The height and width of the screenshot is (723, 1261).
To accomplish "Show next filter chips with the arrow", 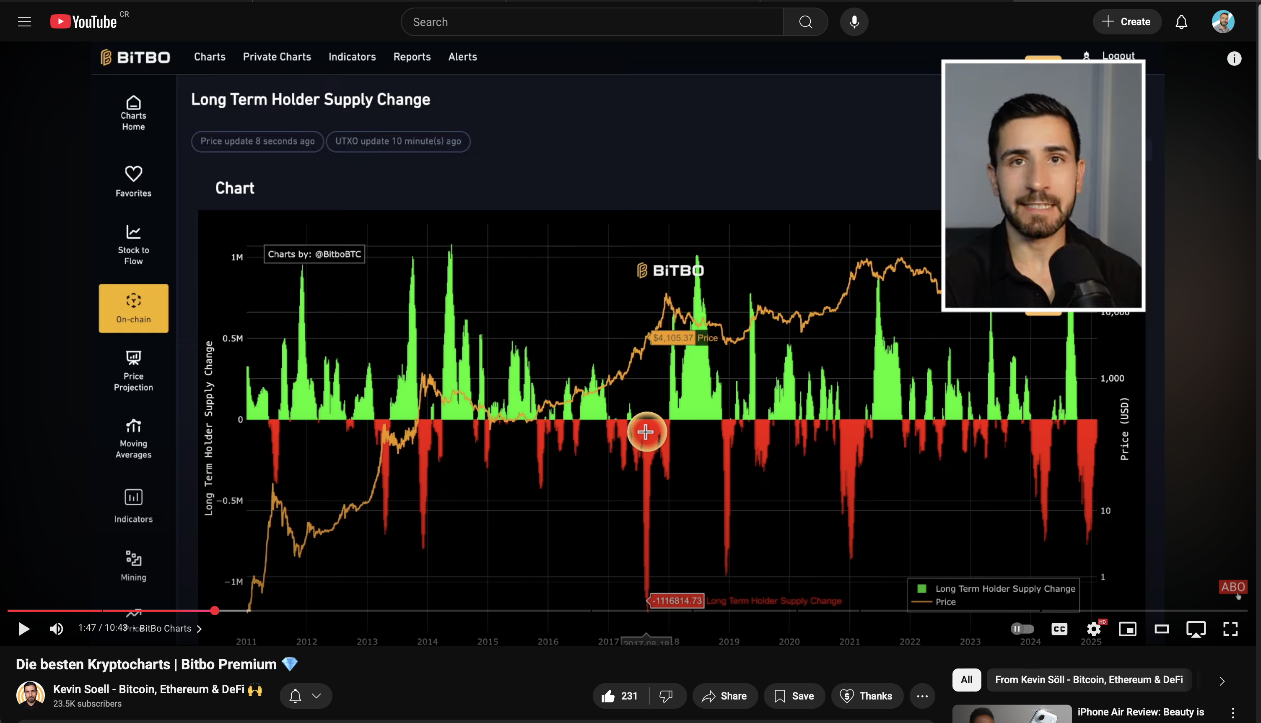I will coord(1222,681).
